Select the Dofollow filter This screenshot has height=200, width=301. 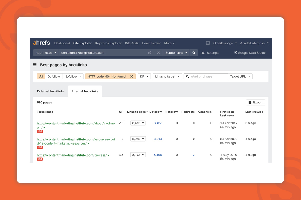[54, 76]
